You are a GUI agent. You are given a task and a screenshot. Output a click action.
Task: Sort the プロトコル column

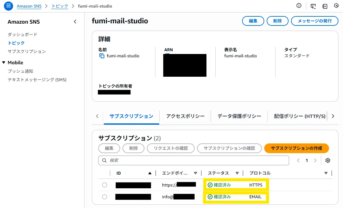[326, 173]
